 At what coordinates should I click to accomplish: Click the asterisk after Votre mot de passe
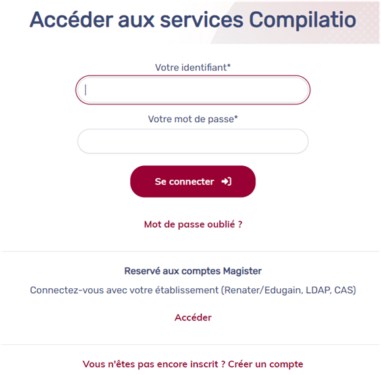[x=236, y=118]
